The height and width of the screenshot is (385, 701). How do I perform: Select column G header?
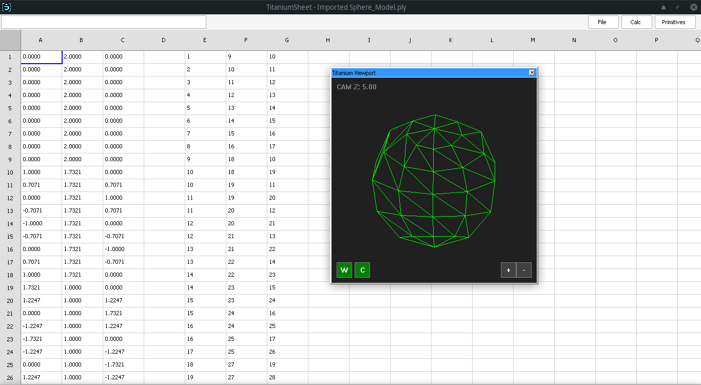(x=287, y=40)
